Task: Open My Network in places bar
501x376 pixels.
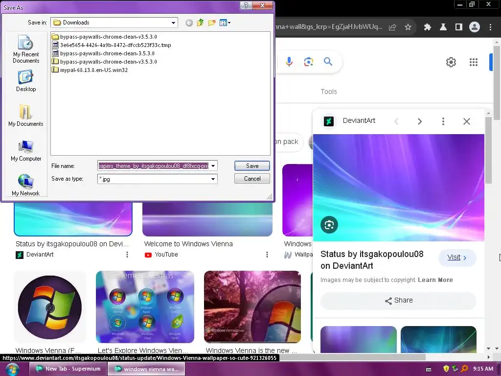Action: coord(26,185)
